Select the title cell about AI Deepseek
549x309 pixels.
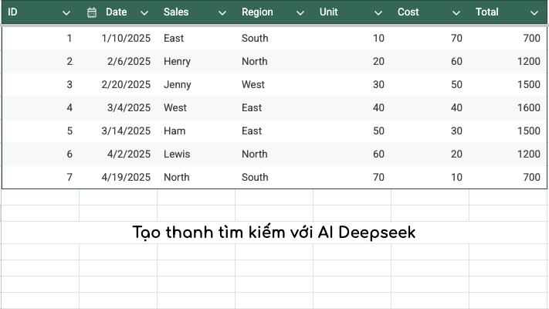tap(274, 233)
